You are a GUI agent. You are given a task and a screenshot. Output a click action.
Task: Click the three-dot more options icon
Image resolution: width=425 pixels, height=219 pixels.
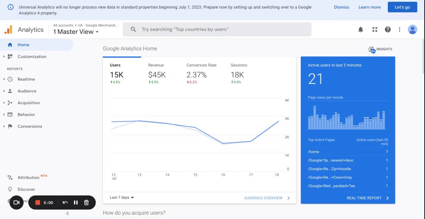pyautogui.click(x=399, y=30)
